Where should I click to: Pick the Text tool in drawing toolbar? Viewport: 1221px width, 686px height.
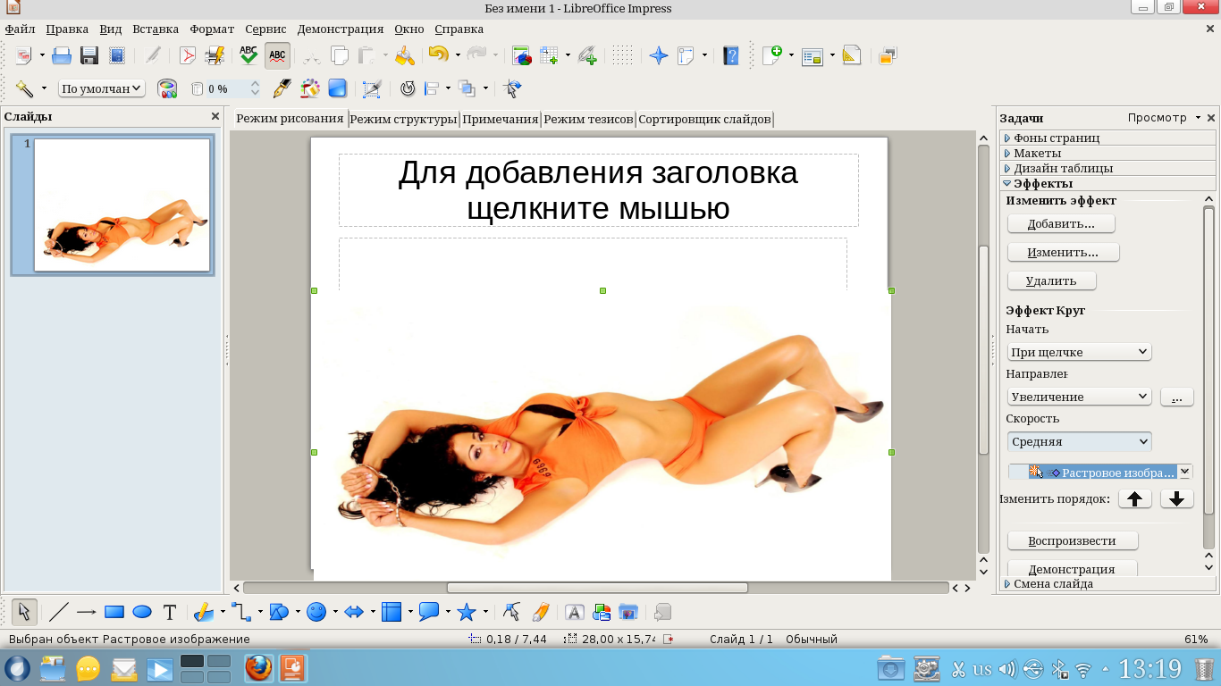tap(170, 612)
